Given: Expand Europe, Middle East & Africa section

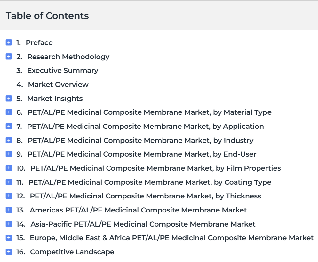Looking at the screenshot, I should 9,238.
